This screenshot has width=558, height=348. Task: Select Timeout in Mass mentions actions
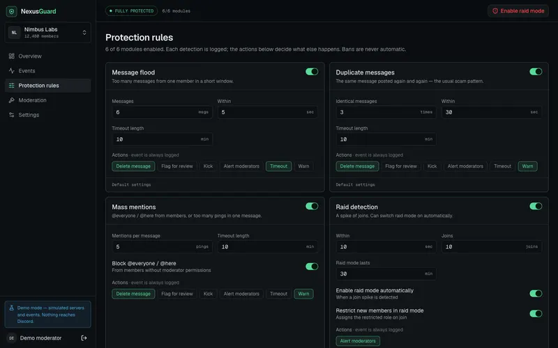[278, 294]
